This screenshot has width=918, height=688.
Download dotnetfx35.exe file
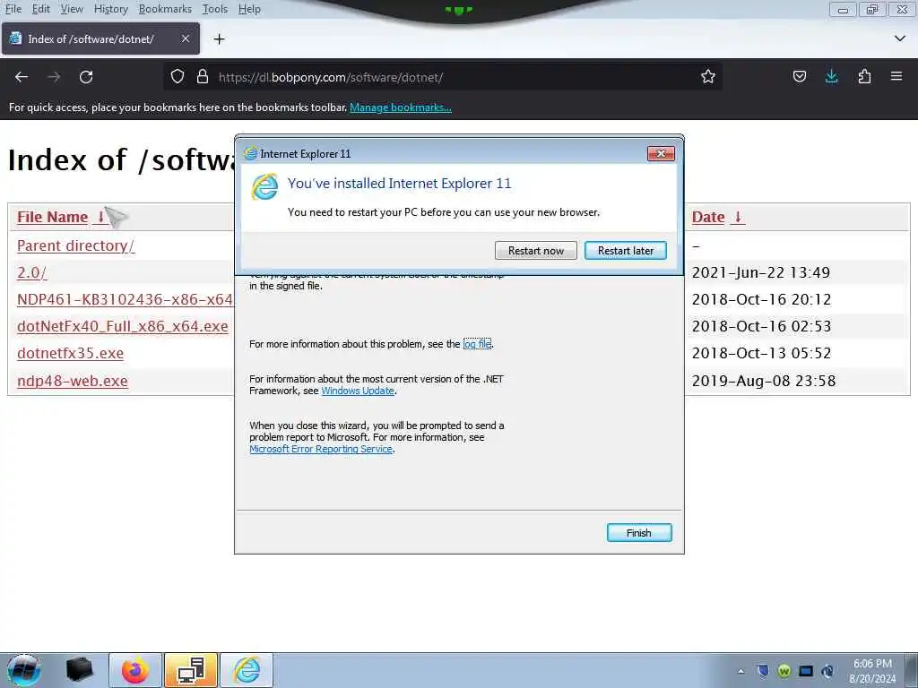coord(70,353)
